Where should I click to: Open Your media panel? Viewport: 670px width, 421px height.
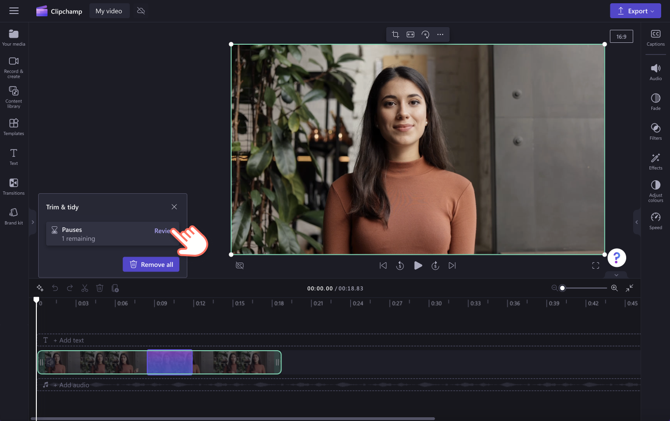14,38
